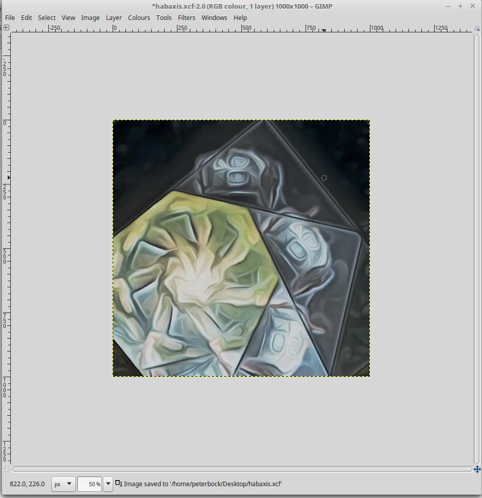Minimize the GIMP window
Screen dimensions: 482x498
(448, 6)
